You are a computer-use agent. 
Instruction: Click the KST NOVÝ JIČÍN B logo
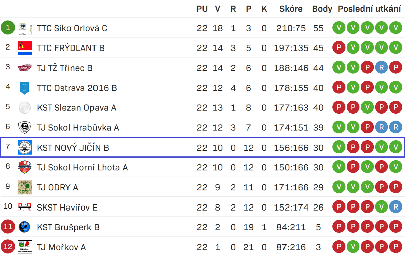click(25, 148)
